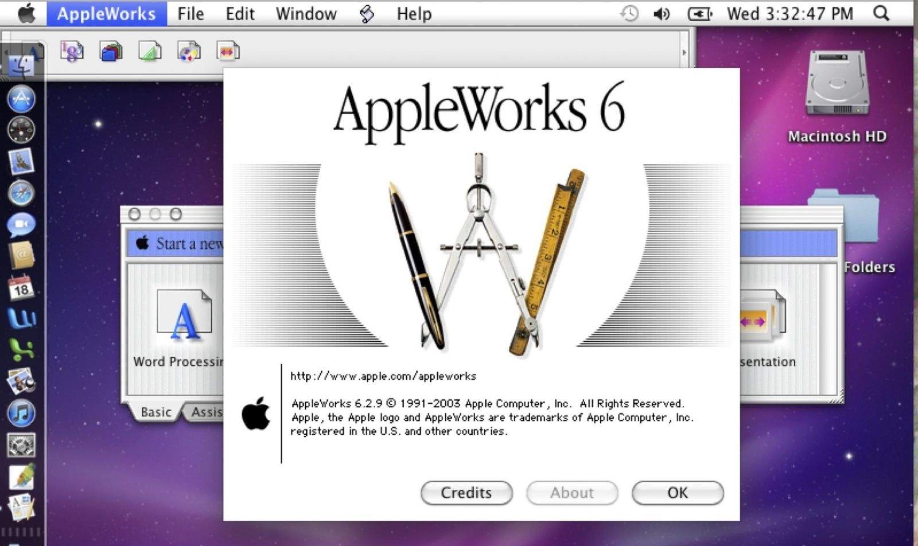Click the spreadsheet document icon in the button bar
The image size is (918, 546).
tap(72, 51)
